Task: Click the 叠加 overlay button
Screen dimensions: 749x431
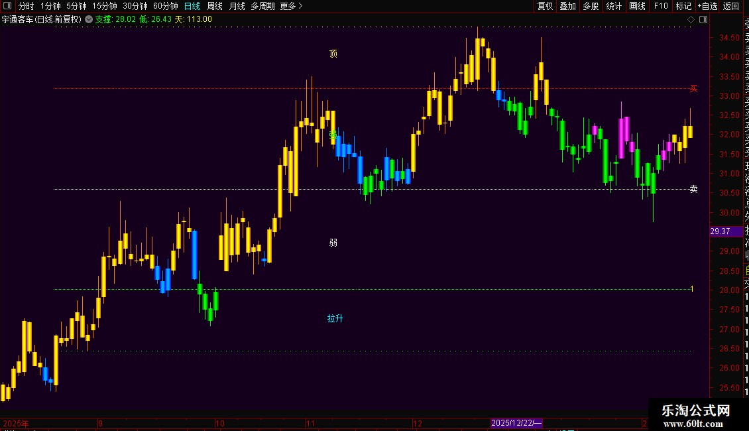Action: click(x=568, y=6)
